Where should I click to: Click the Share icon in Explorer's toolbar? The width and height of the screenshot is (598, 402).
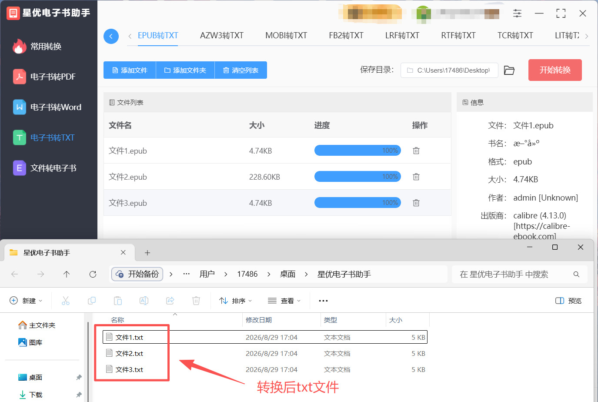(170, 301)
